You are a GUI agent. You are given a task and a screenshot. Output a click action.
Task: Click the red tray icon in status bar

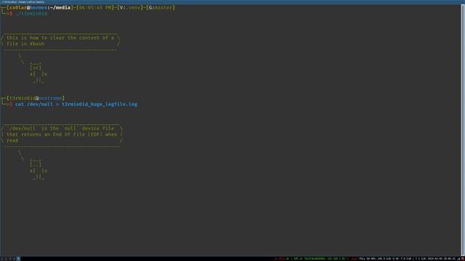(x=463, y=259)
